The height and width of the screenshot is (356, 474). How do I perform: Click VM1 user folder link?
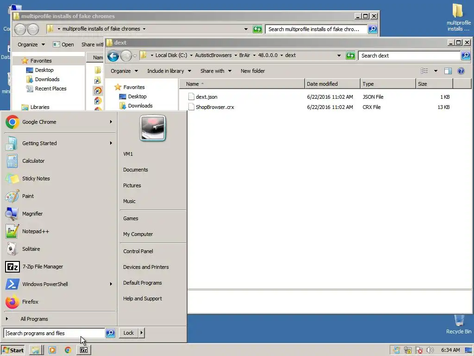coord(128,154)
